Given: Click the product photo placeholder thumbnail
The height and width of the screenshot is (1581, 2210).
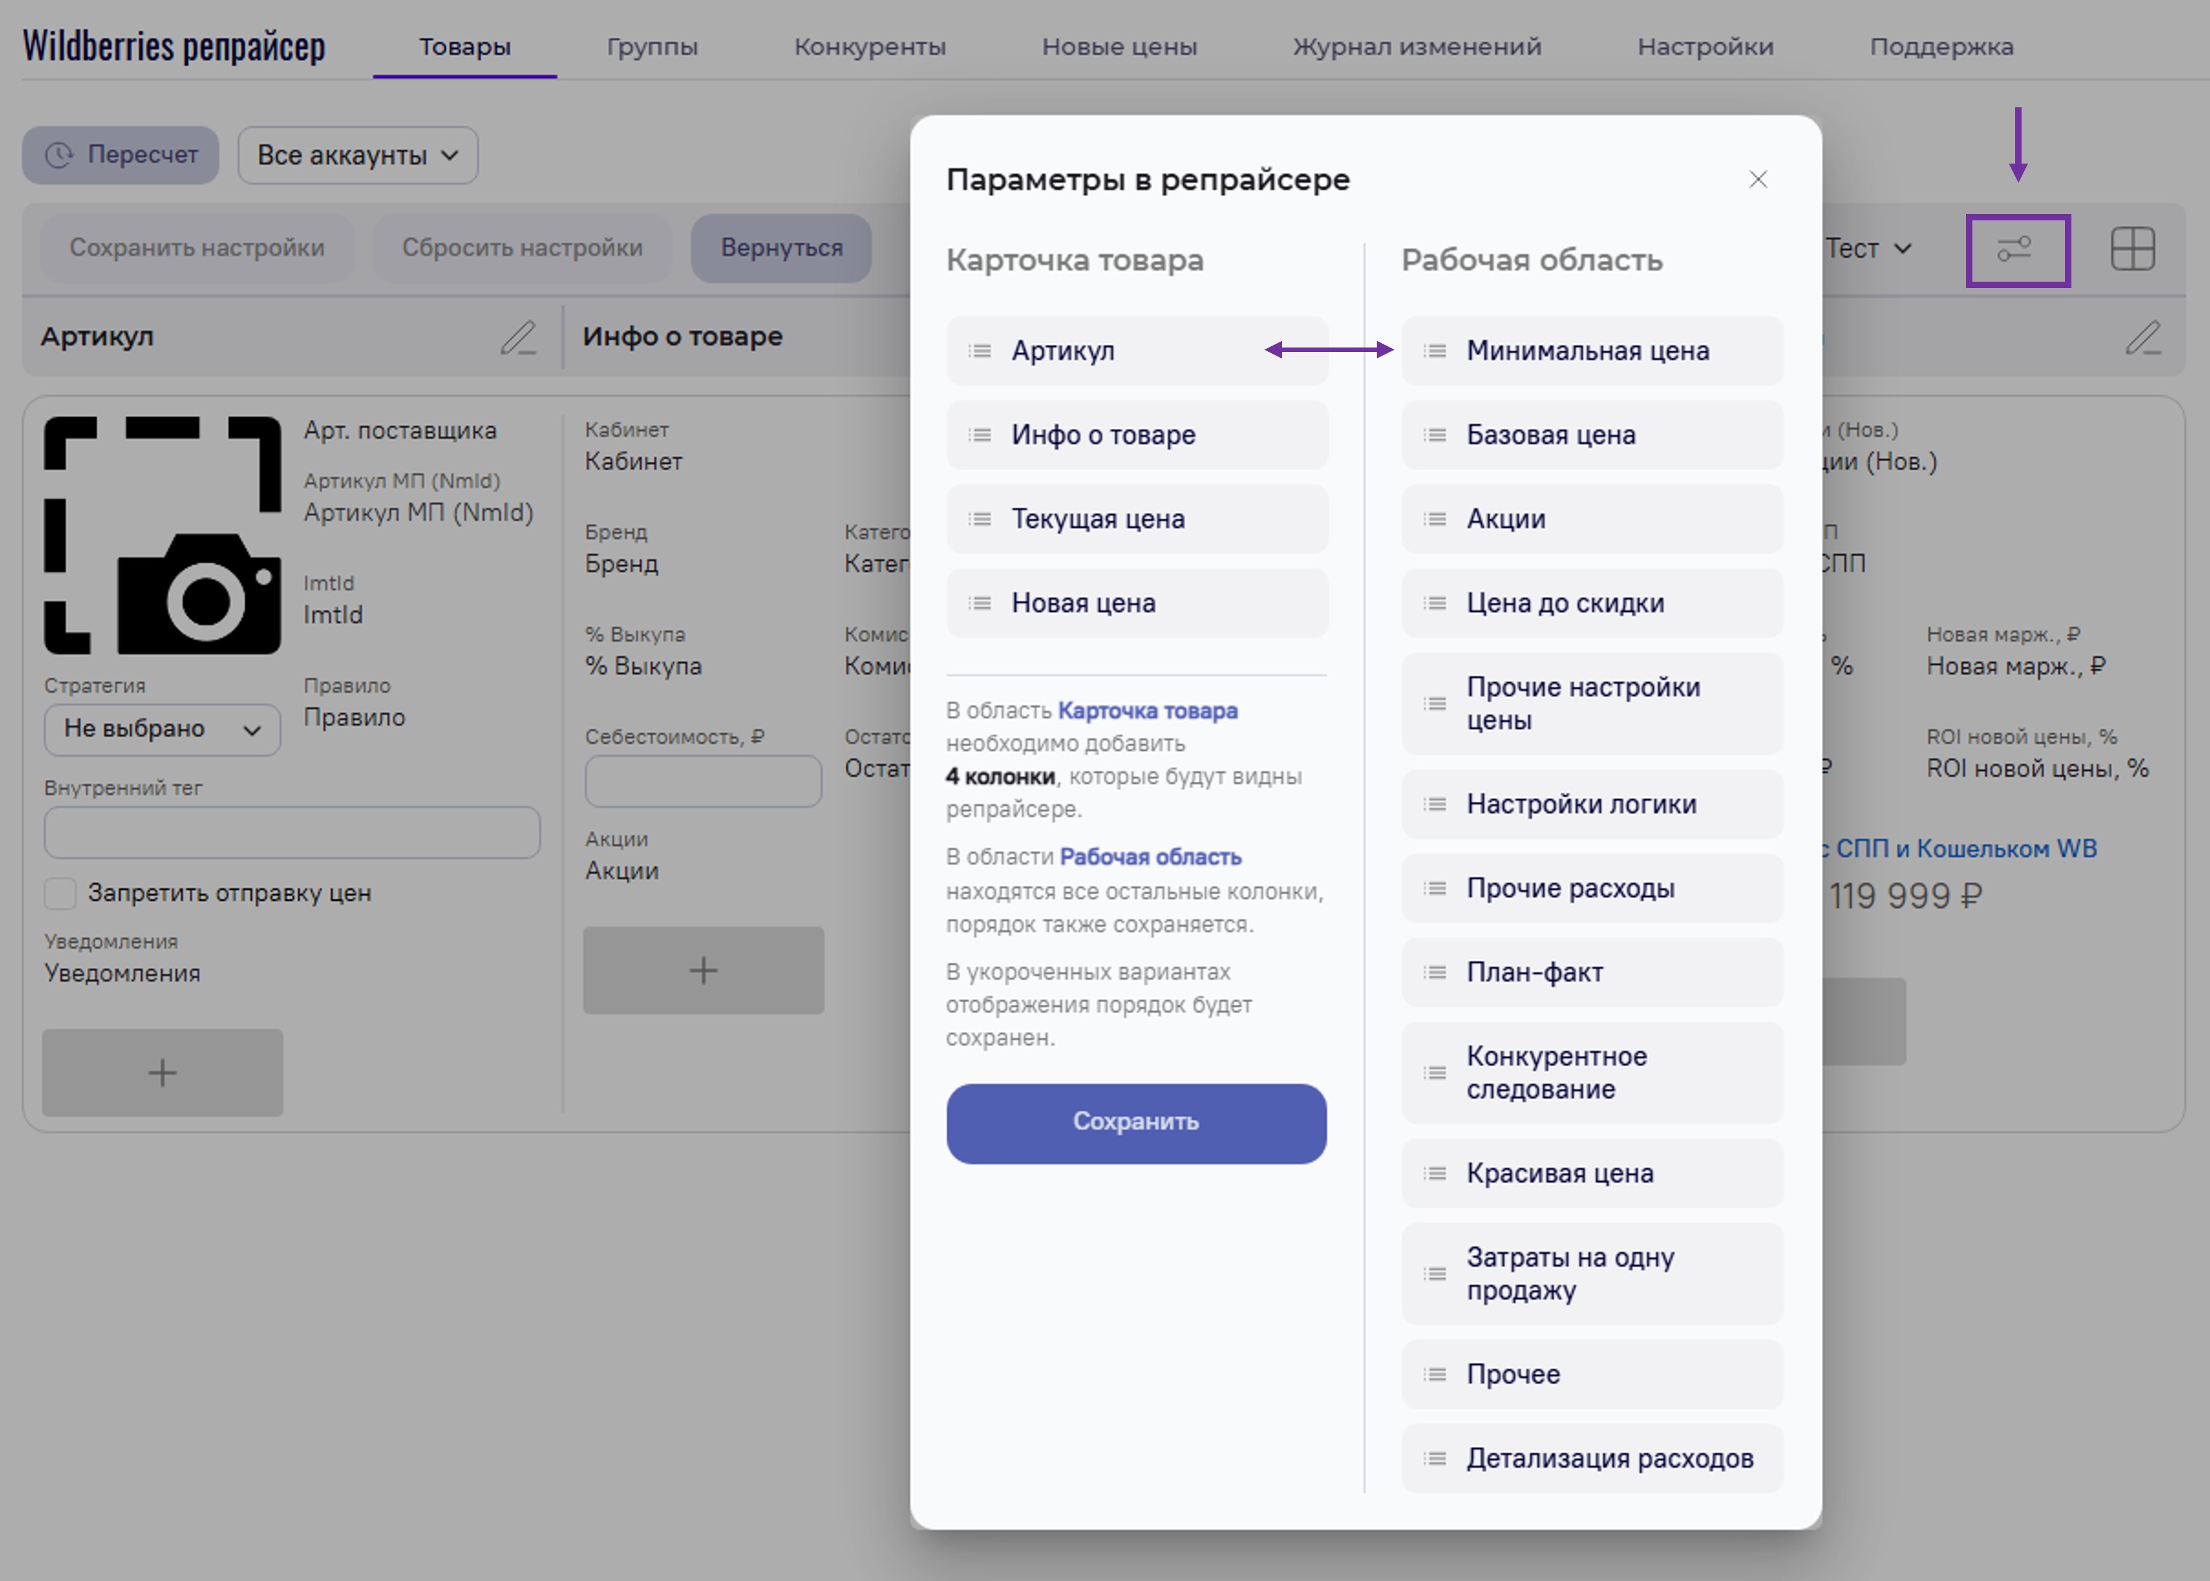Looking at the screenshot, I should [x=162, y=535].
